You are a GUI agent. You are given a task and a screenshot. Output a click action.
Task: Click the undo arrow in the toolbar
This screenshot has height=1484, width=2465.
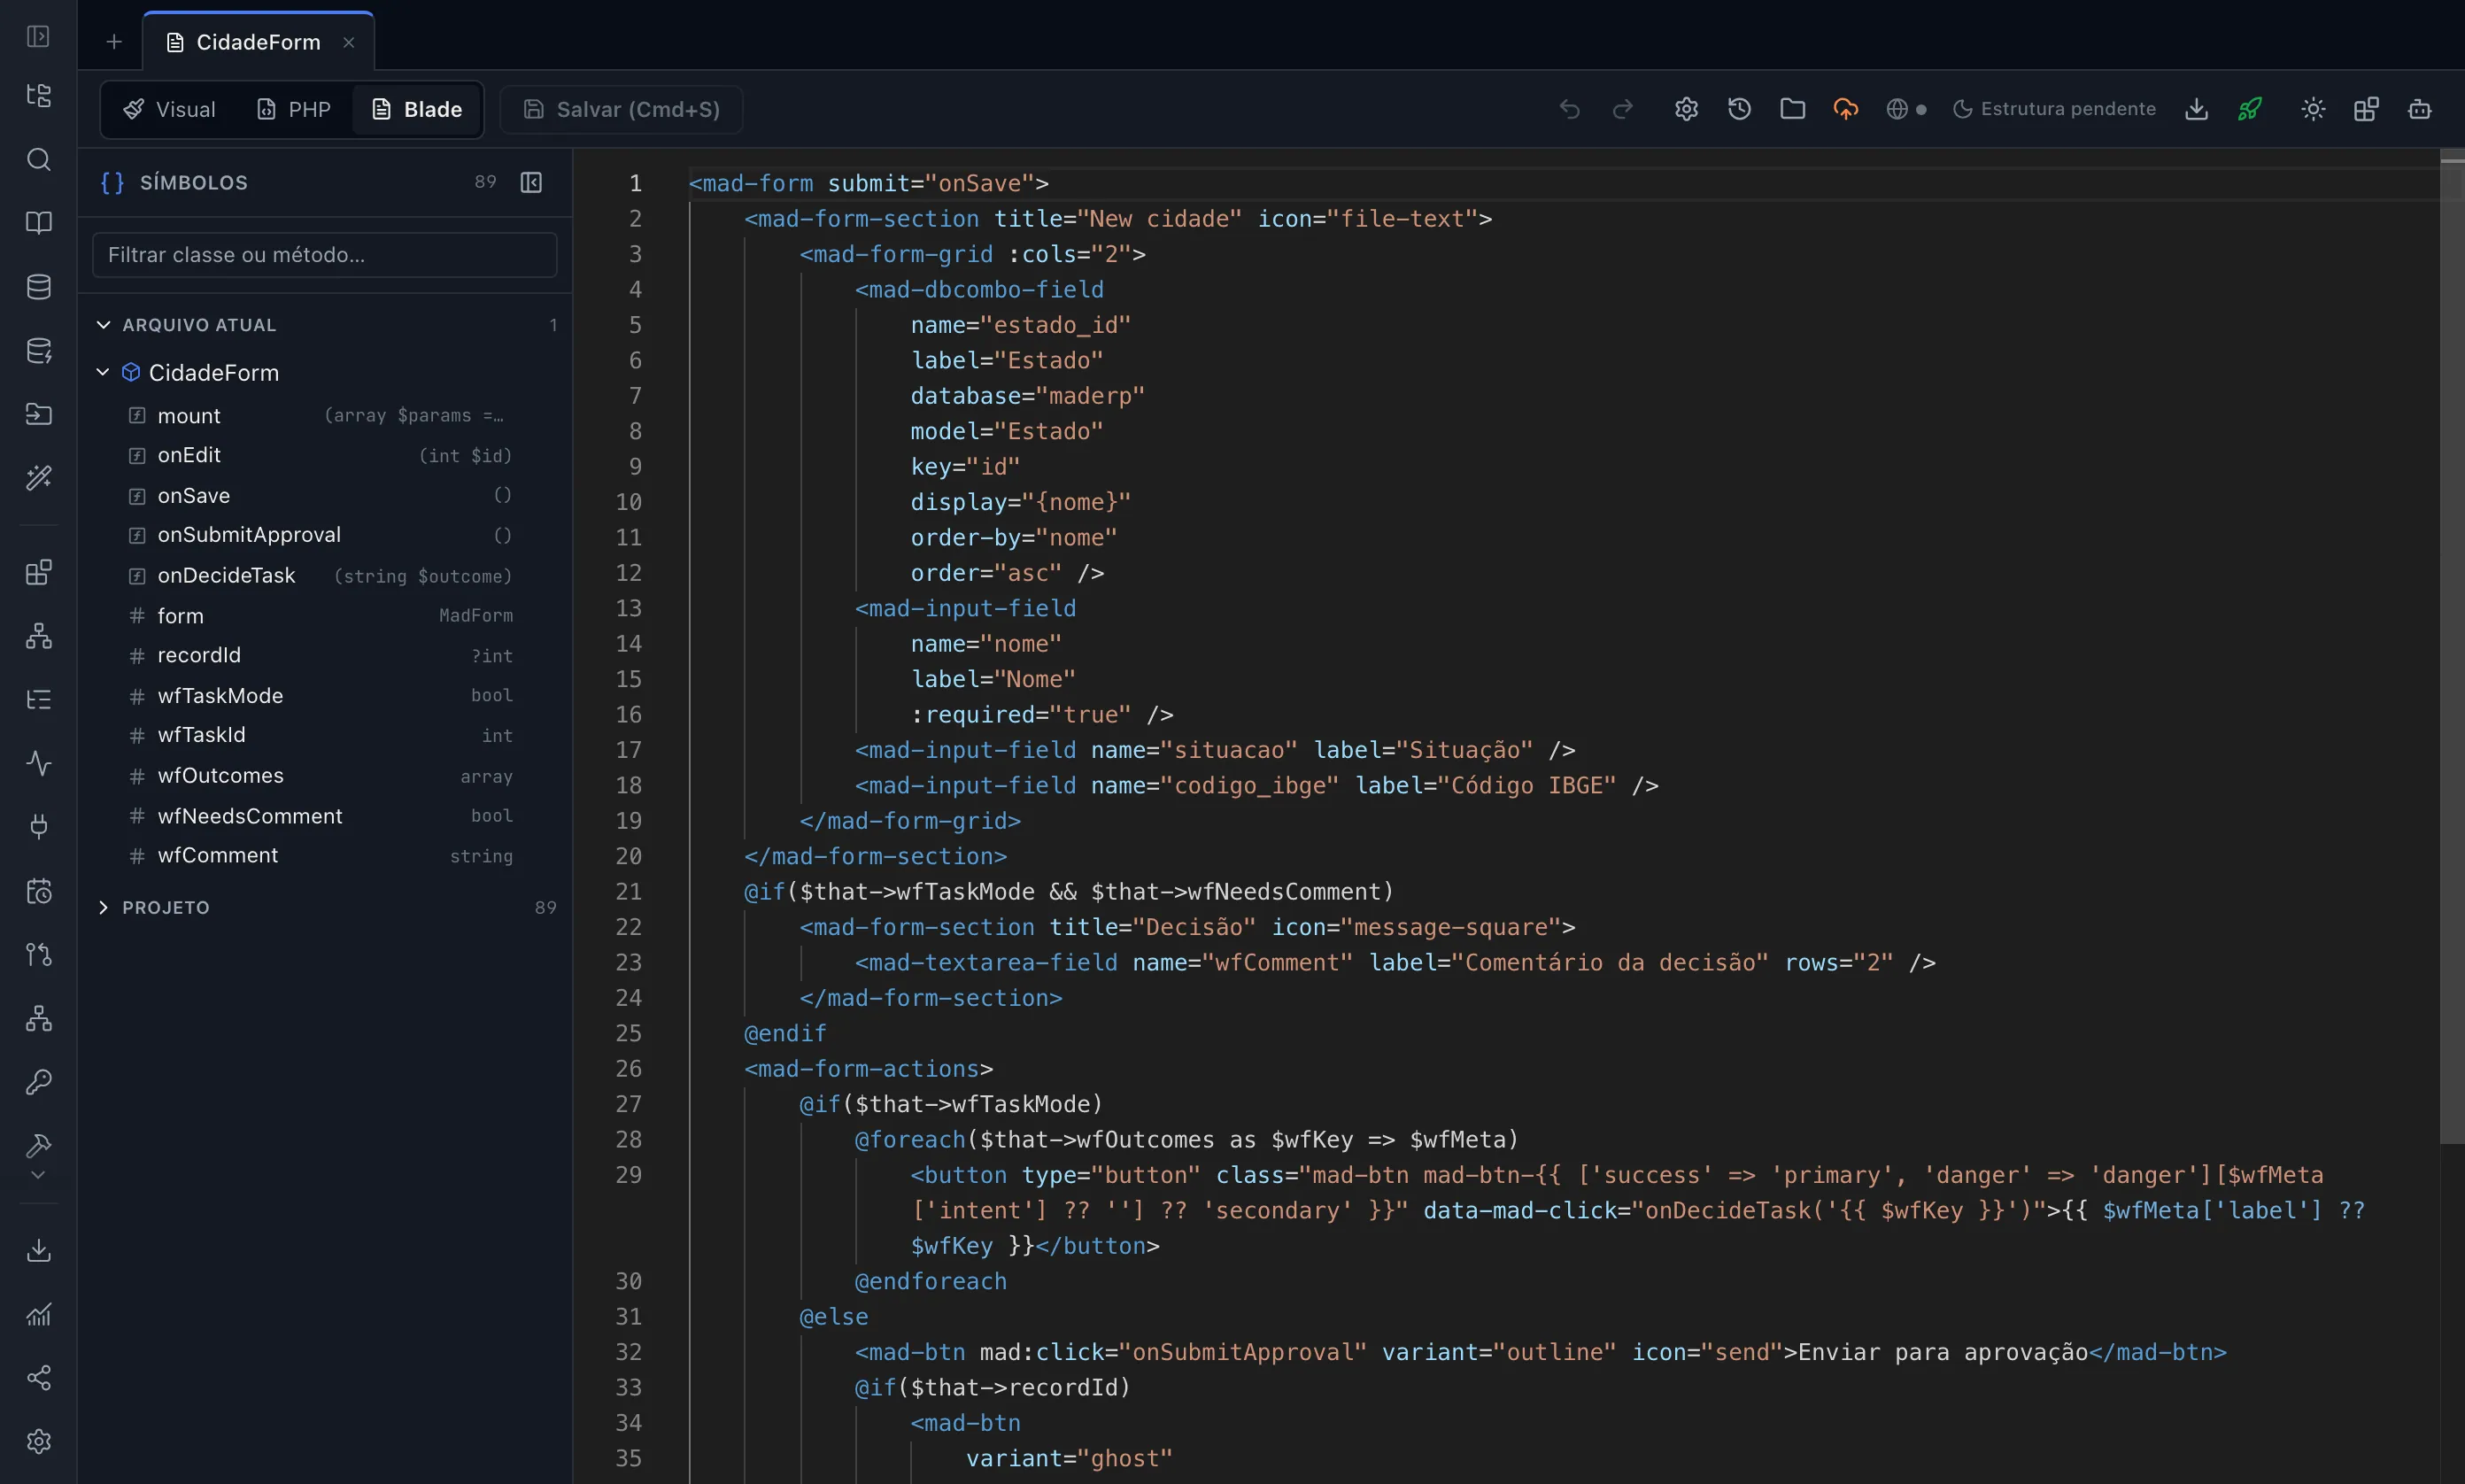point(1570,109)
